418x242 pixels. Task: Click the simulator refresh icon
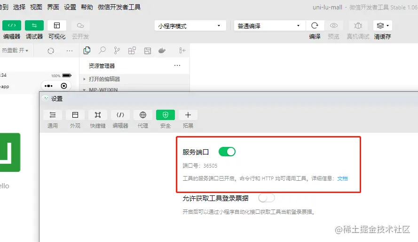[x=51, y=51]
